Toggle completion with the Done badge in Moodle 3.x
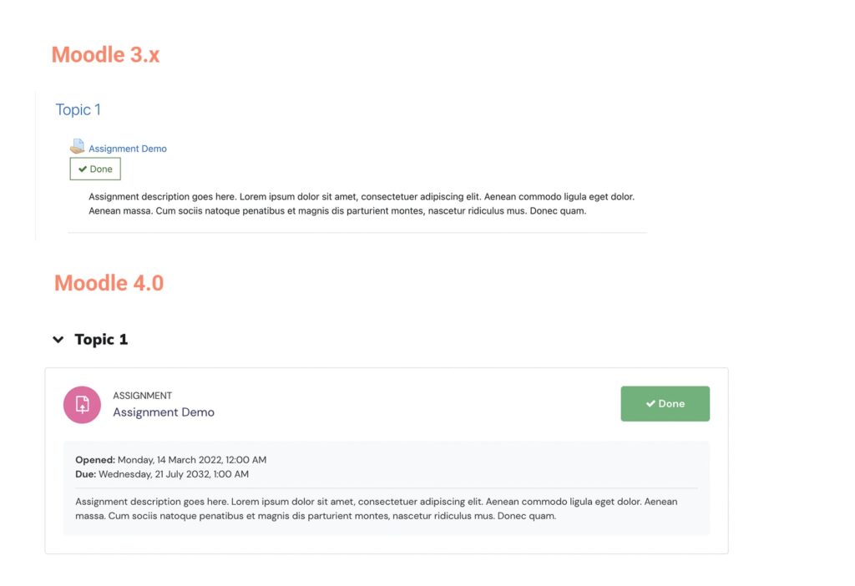This screenshot has width=855, height=586. [x=94, y=169]
